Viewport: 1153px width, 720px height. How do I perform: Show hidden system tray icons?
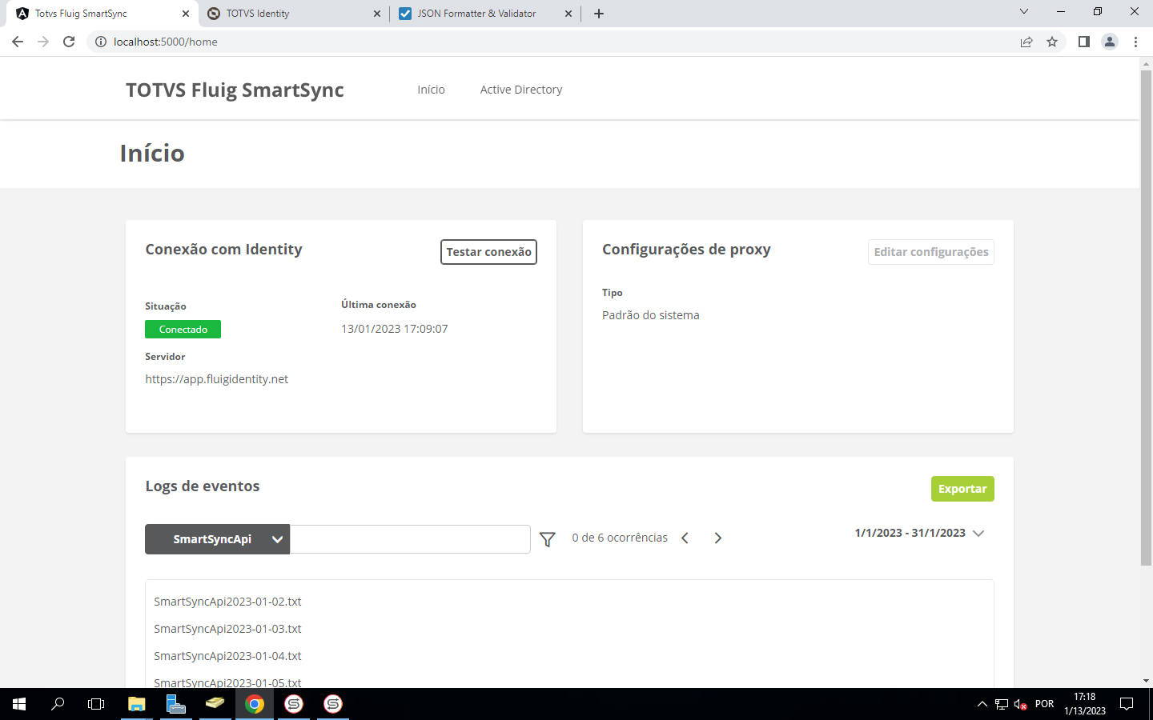click(982, 704)
